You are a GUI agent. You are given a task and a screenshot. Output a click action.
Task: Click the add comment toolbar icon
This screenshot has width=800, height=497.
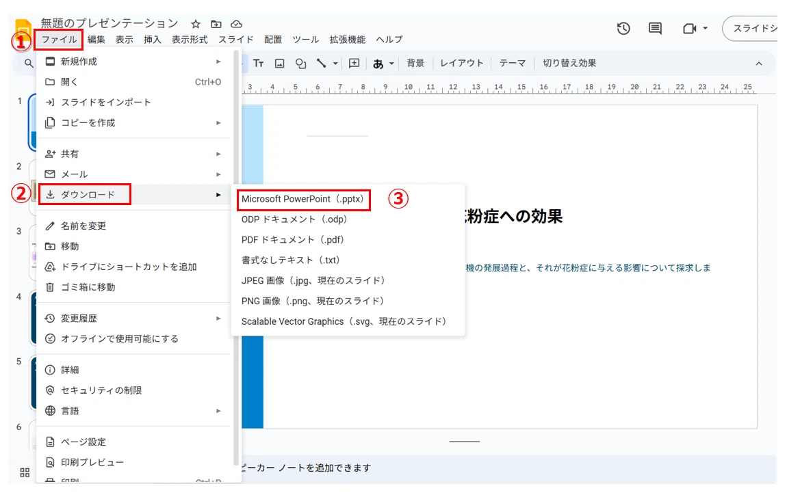pos(354,63)
